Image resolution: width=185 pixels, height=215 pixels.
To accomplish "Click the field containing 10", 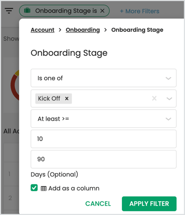I will 103,139.
